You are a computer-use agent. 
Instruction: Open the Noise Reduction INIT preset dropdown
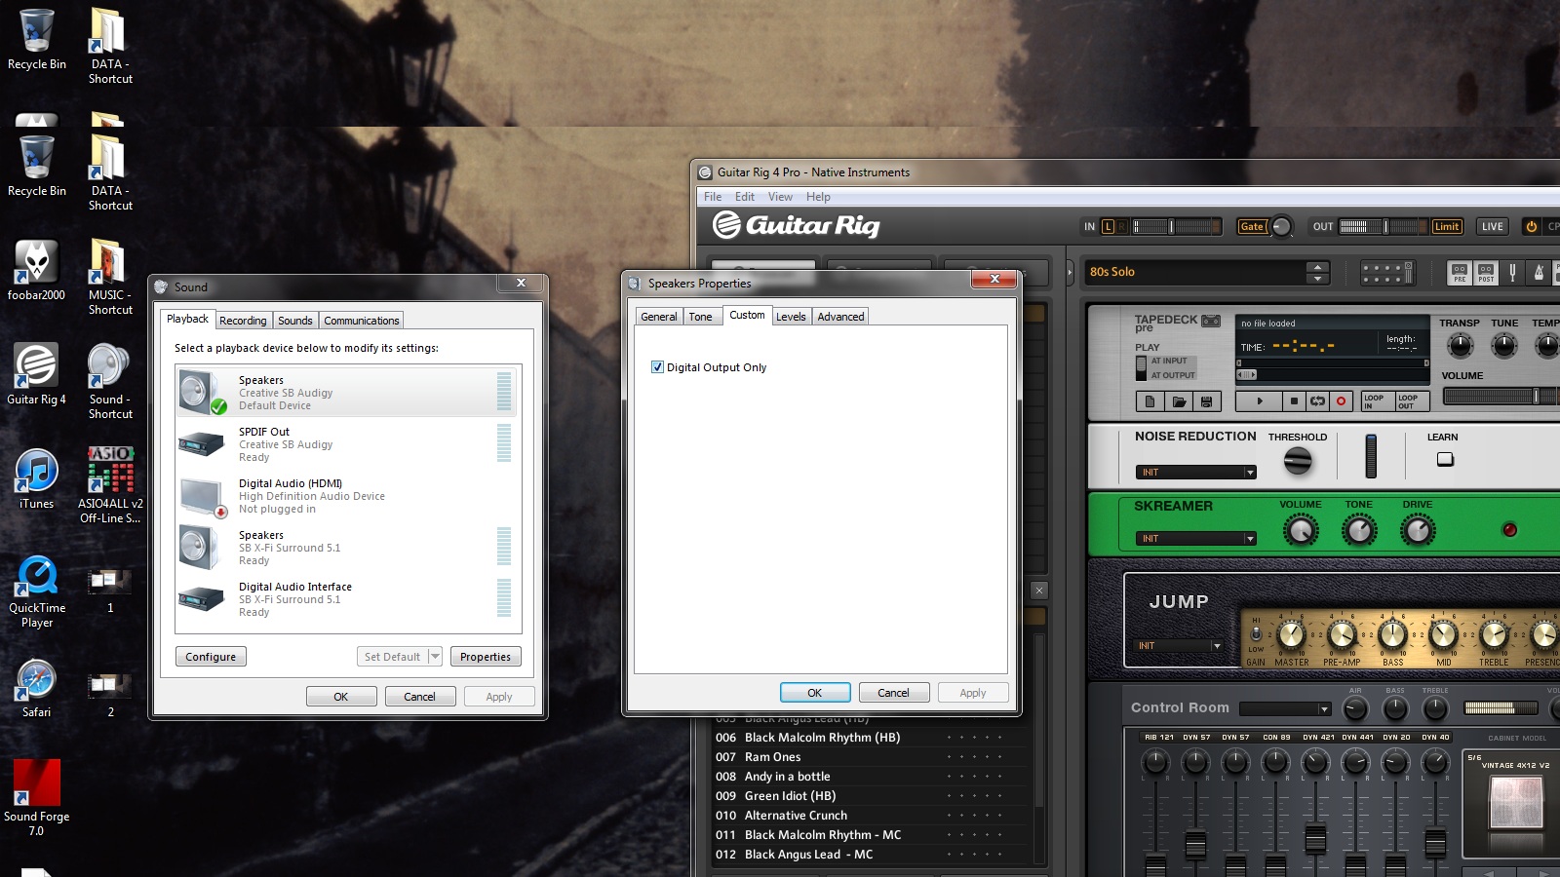coord(1196,472)
